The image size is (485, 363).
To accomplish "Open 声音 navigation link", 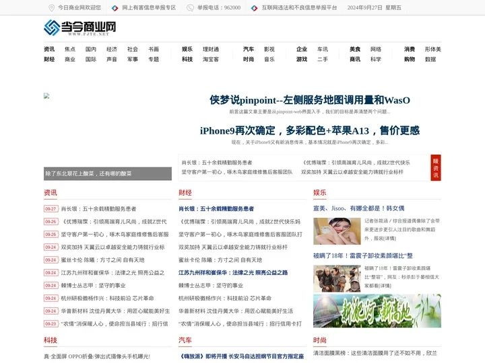I will tap(112, 59).
